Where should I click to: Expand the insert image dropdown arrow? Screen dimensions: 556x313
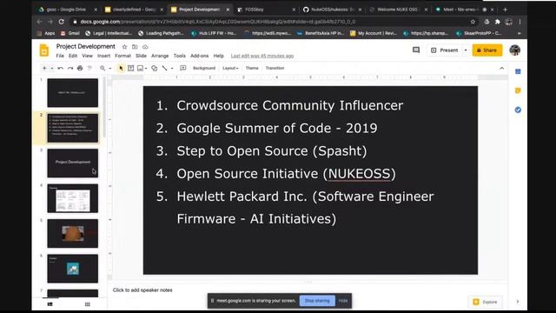(x=146, y=69)
